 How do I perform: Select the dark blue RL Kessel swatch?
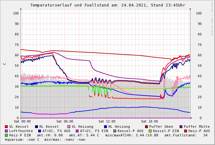[36, 127]
